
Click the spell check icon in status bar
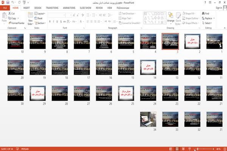point(17,149)
